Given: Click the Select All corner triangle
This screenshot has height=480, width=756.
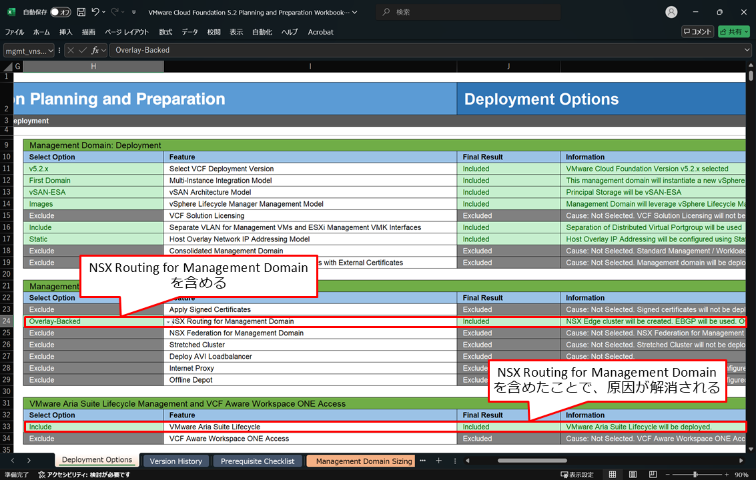Looking at the screenshot, I should point(8,67).
